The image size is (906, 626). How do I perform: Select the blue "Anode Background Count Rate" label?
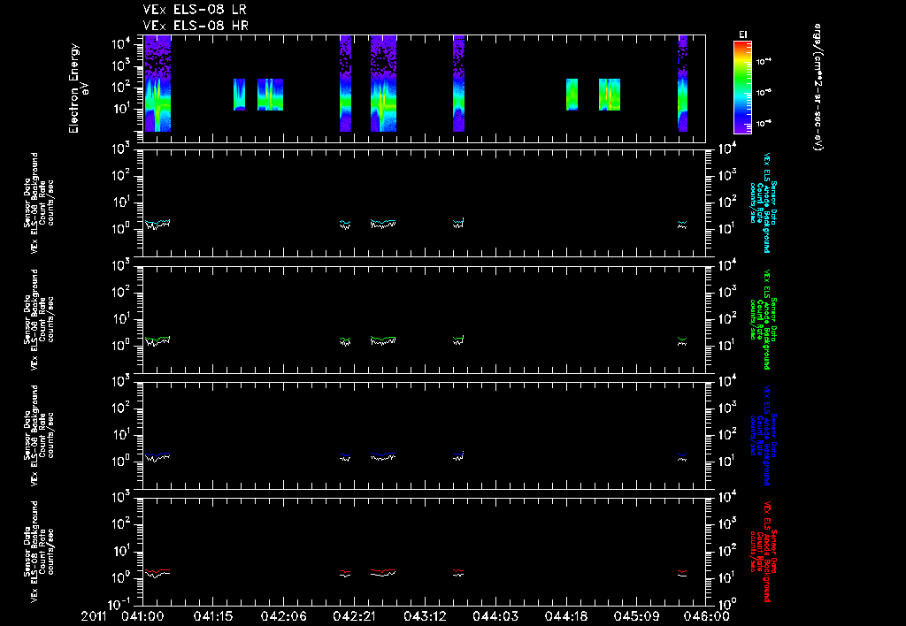pos(764,435)
